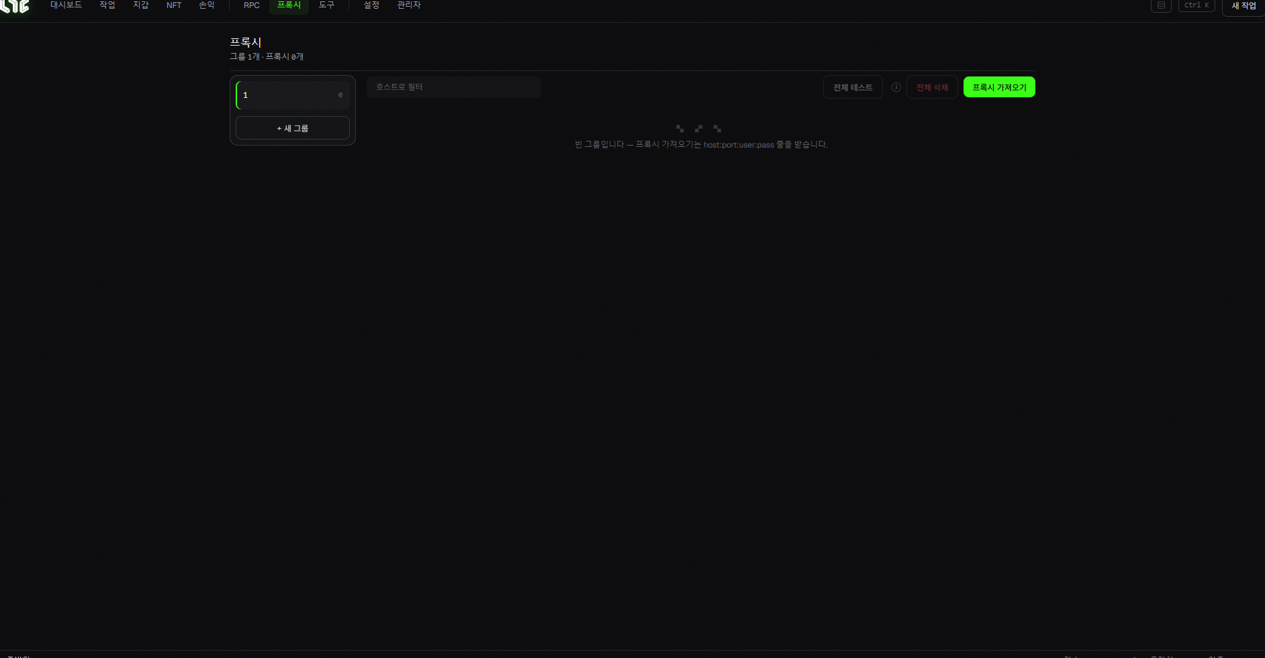Open the layout panel icon beside Ctrl K
Viewport: 1265px width, 658px height.
1161,5
